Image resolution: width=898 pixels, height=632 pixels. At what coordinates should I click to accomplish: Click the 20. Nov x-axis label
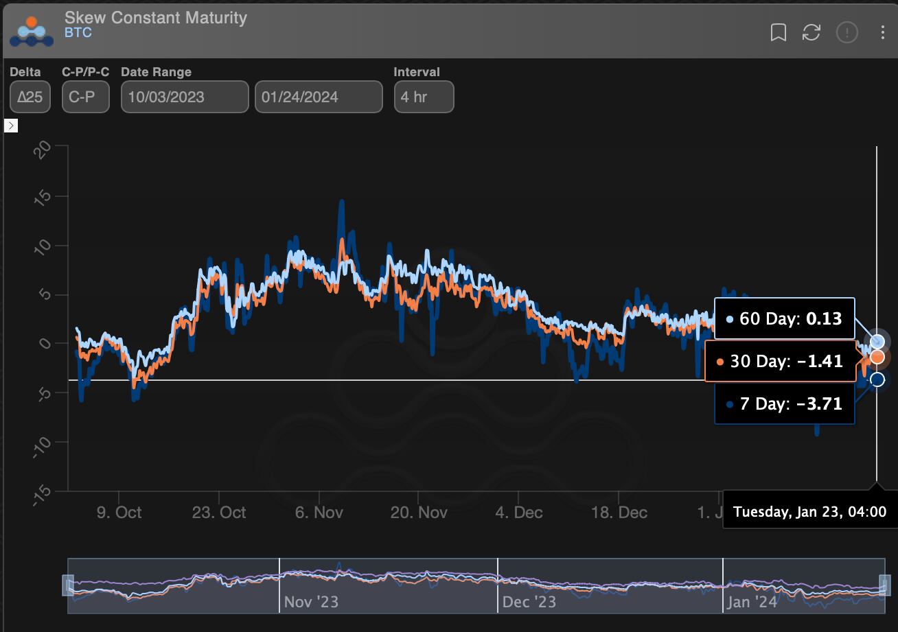click(x=419, y=513)
